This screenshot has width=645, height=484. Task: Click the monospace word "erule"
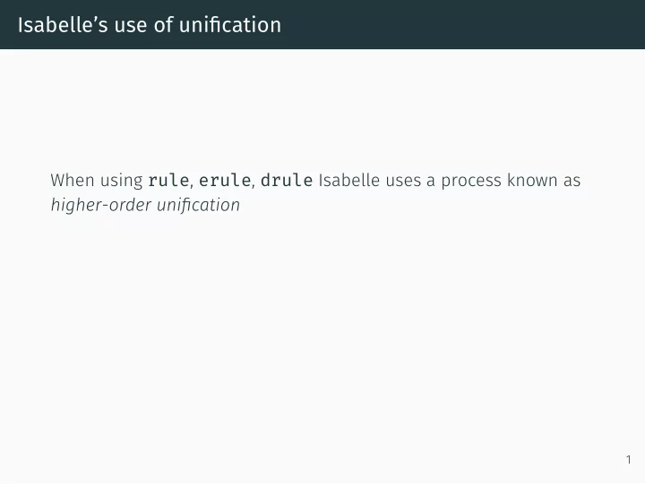[225, 181]
